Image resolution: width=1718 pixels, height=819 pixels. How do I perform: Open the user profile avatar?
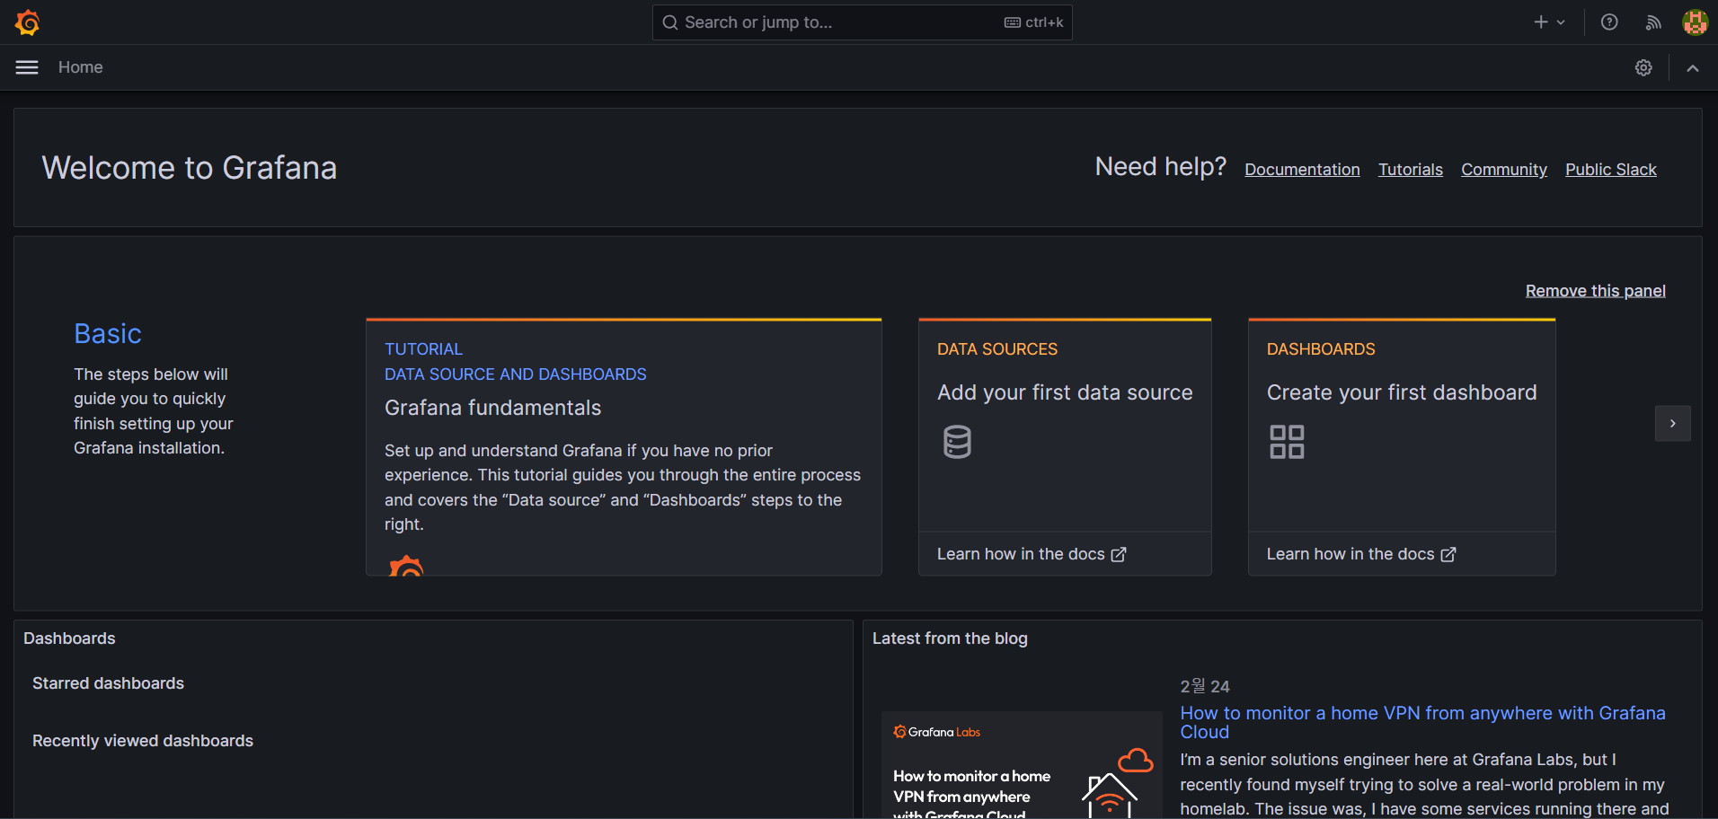tap(1695, 22)
